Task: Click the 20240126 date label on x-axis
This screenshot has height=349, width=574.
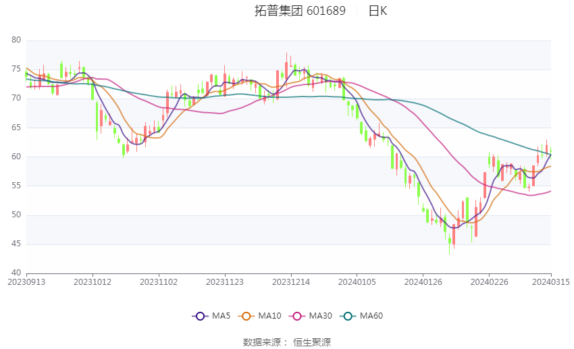Action: [x=422, y=282]
